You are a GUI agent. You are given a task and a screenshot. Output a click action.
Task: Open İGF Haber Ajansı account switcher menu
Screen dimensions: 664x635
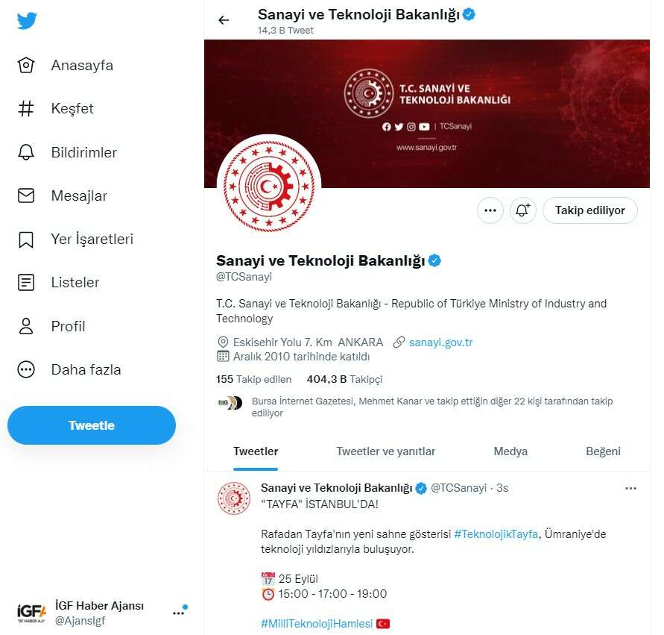pos(178,613)
